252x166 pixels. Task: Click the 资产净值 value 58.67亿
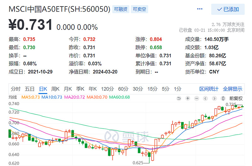click(217, 64)
